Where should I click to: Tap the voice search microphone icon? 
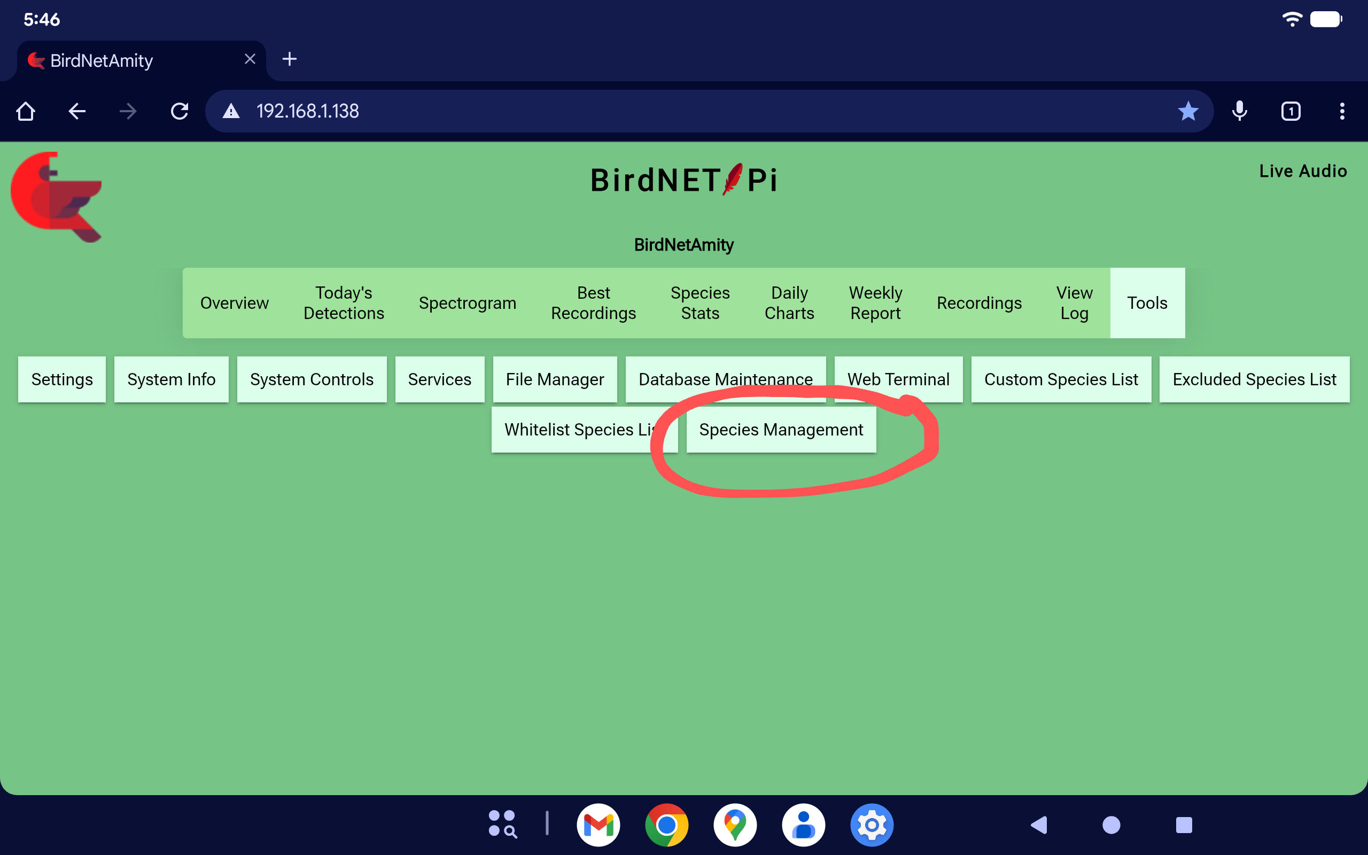(x=1239, y=111)
